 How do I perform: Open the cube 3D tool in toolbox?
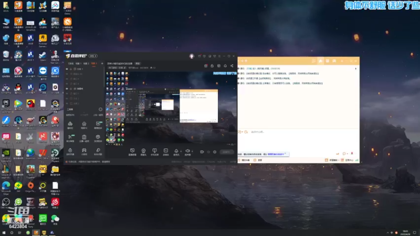[x=98, y=137]
